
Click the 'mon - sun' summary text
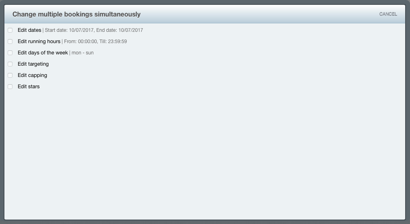[82, 53]
